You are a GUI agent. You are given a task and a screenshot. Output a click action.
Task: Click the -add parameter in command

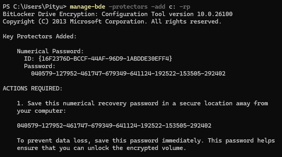click(158, 7)
